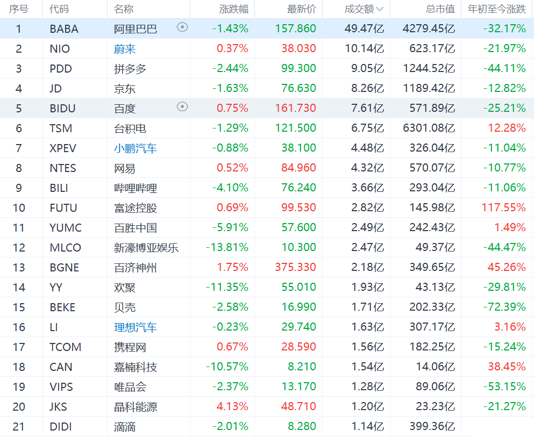Image resolution: width=534 pixels, height=437 pixels.
Task: Open the 小鹏汽车 stock link
Action: pyautogui.click(x=136, y=148)
